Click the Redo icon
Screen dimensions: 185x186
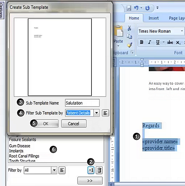click(147, 8)
